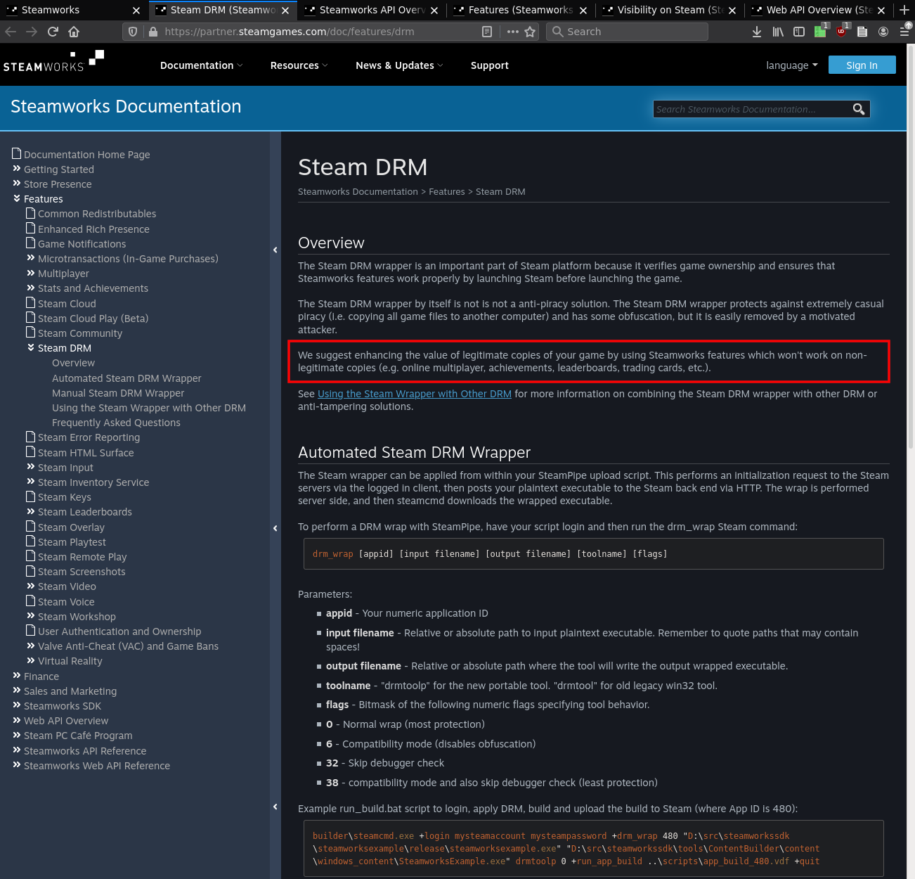This screenshot has height=879, width=915.
Task: Open the Documentation menu
Action: (201, 65)
